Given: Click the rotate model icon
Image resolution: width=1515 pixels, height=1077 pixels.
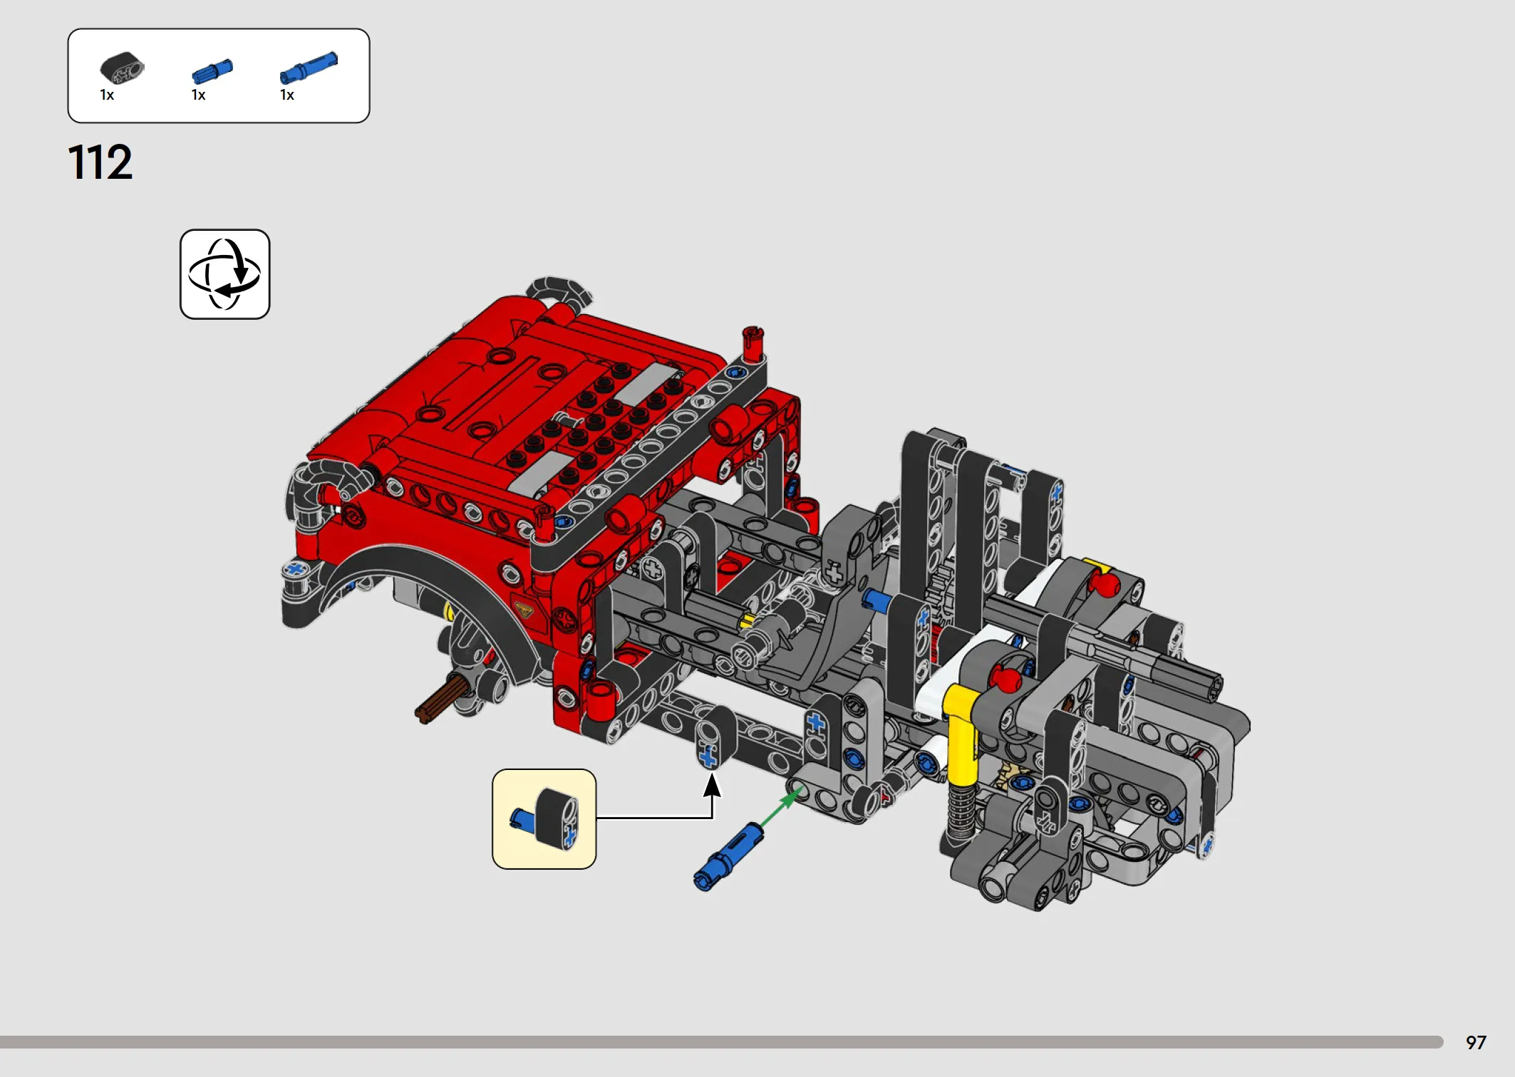Looking at the screenshot, I should pyautogui.click(x=224, y=274).
